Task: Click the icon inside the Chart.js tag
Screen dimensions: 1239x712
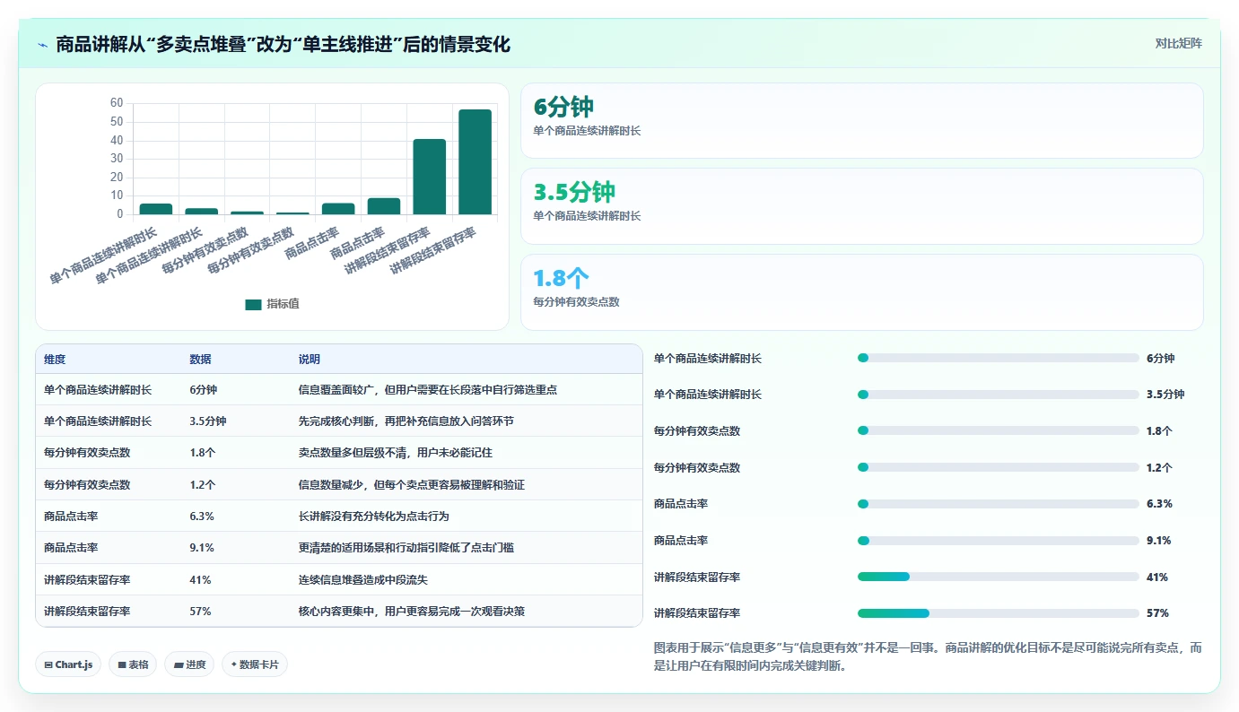Action: coord(48,664)
